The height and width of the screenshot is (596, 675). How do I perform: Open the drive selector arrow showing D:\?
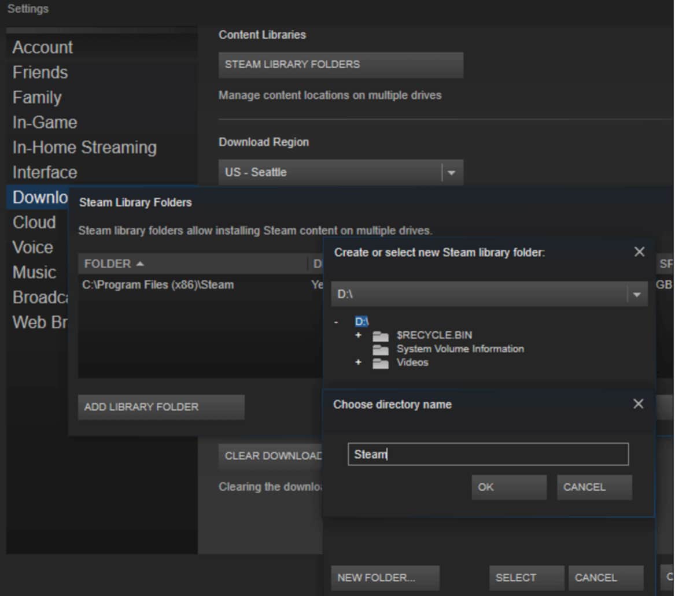coord(637,294)
